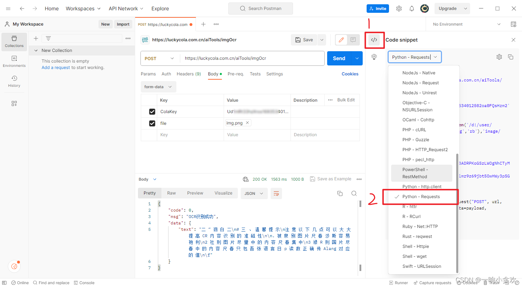
Task: Copy the code snippet to clipboard
Action: (x=511, y=57)
